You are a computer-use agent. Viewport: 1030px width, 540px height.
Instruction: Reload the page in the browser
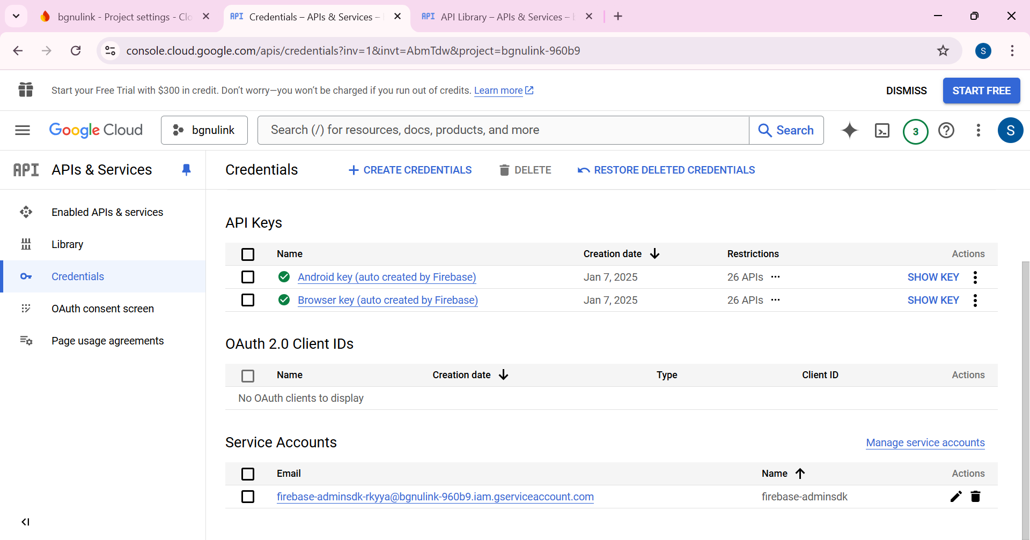coord(76,51)
